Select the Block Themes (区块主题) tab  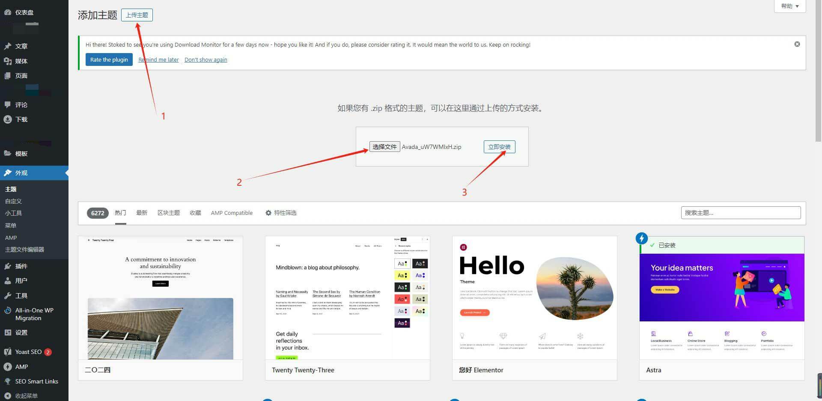[x=169, y=213]
